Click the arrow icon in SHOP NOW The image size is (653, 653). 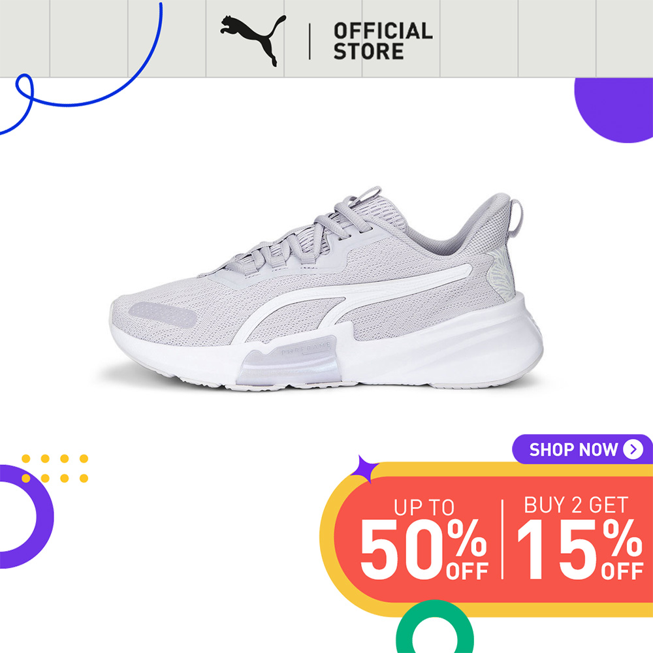[x=633, y=449]
